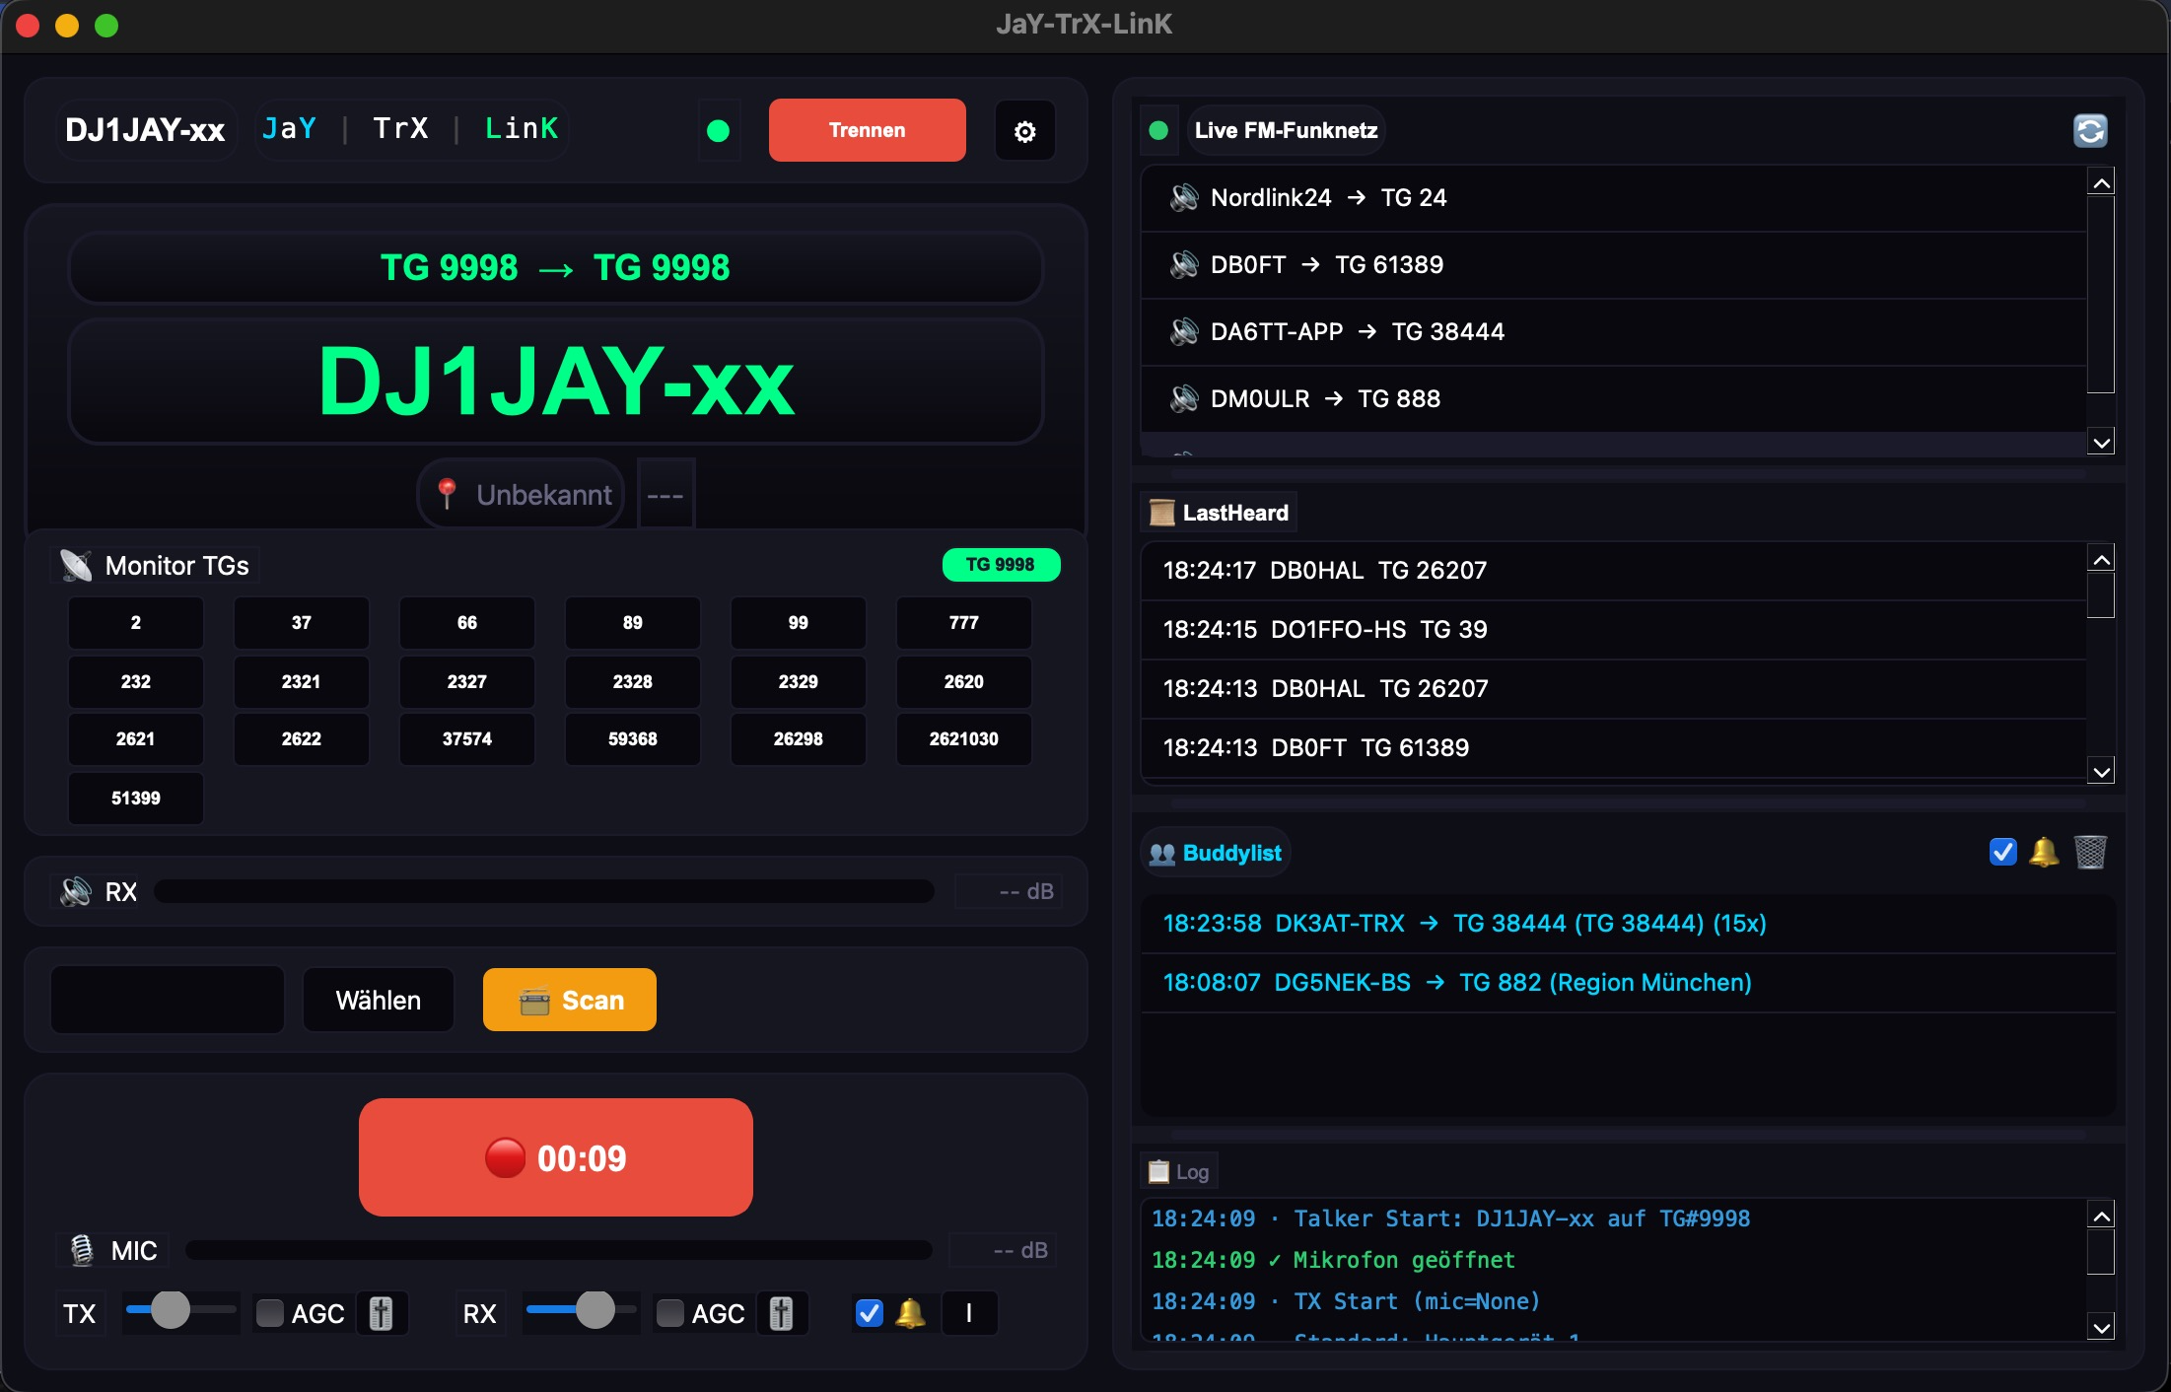Start a talkgroup Scan
Screen dimensions: 2171x1392
click(569, 999)
